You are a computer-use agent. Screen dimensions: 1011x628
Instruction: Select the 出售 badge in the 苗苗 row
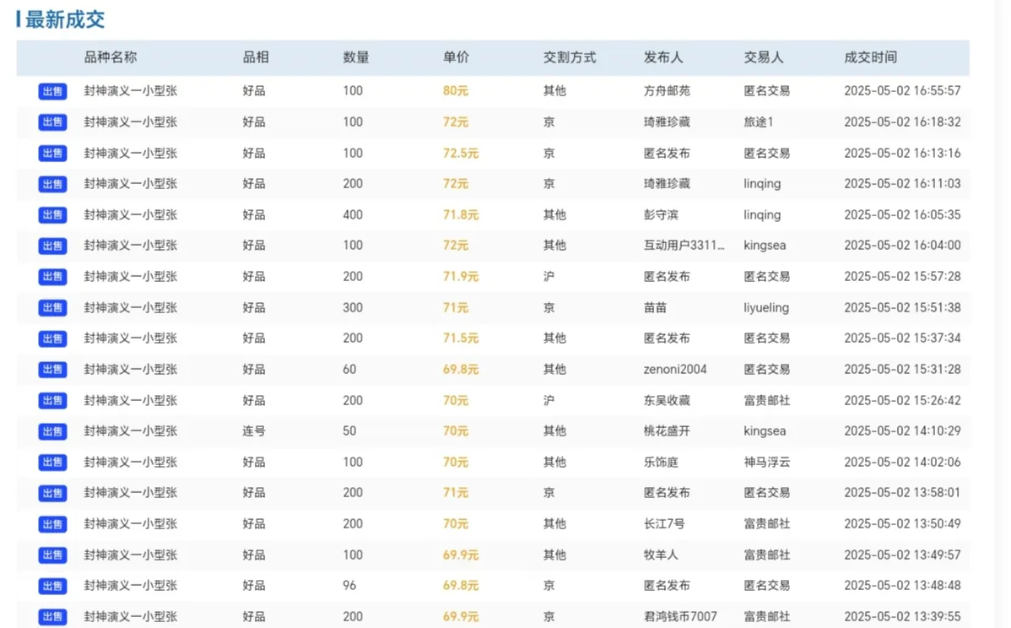coord(52,308)
